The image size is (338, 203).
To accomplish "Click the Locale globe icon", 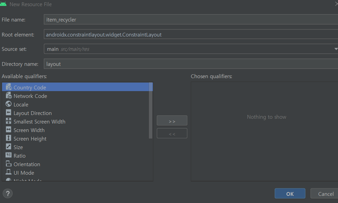I will (9, 104).
